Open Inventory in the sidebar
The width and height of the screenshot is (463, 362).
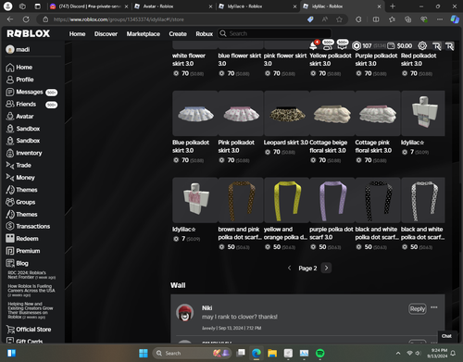[x=24, y=153]
